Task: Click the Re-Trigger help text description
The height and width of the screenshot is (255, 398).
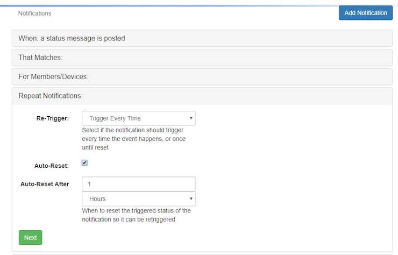Action: [134, 139]
